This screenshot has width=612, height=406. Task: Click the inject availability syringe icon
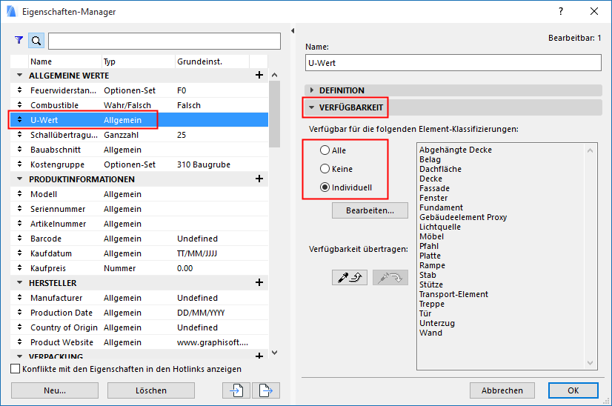tap(390, 278)
